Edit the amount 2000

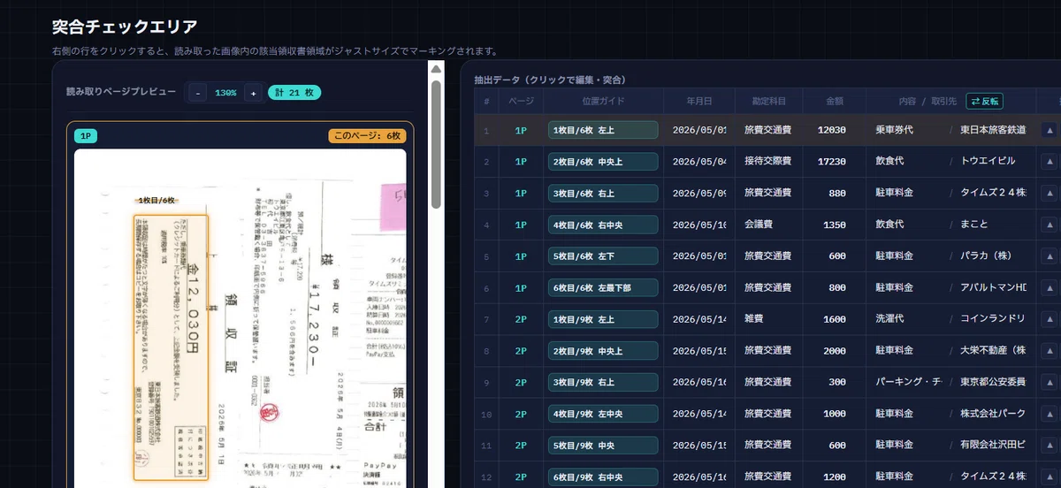835,351
